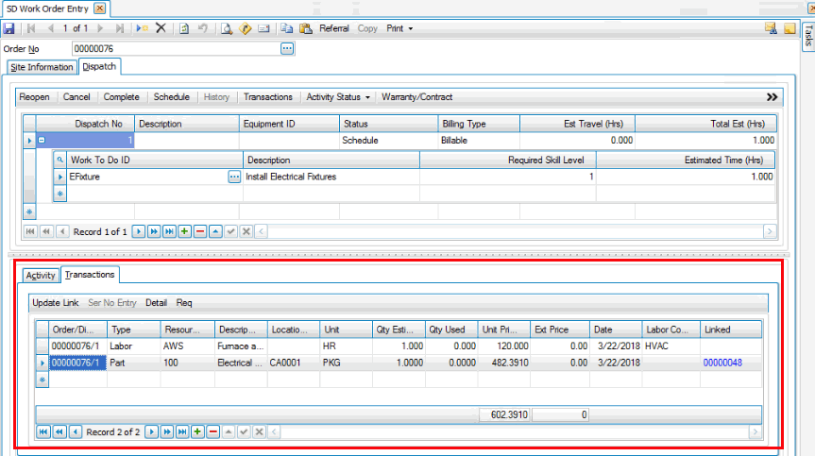Close the SD Work Order Entry tab
Screen dimensions: 815x456
[100, 8]
